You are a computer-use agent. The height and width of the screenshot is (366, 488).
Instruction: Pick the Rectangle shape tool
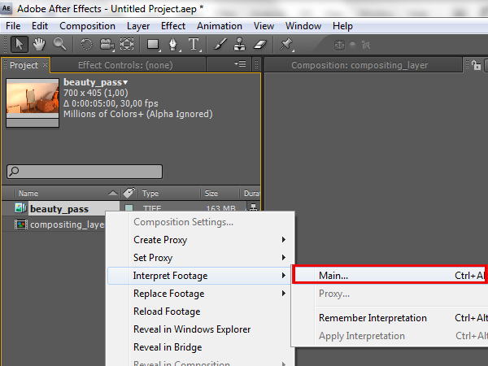point(153,44)
